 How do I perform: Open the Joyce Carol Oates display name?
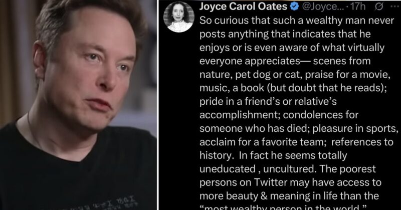coord(243,7)
